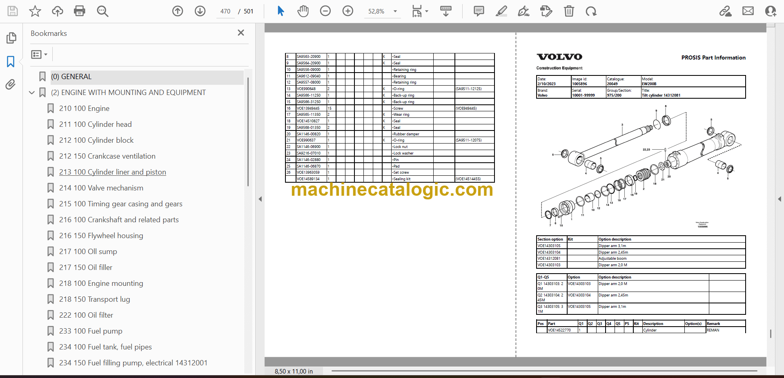Viewport: 784px width, 378px height.
Task: Select the arrow Selection tool
Action: coord(281,11)
